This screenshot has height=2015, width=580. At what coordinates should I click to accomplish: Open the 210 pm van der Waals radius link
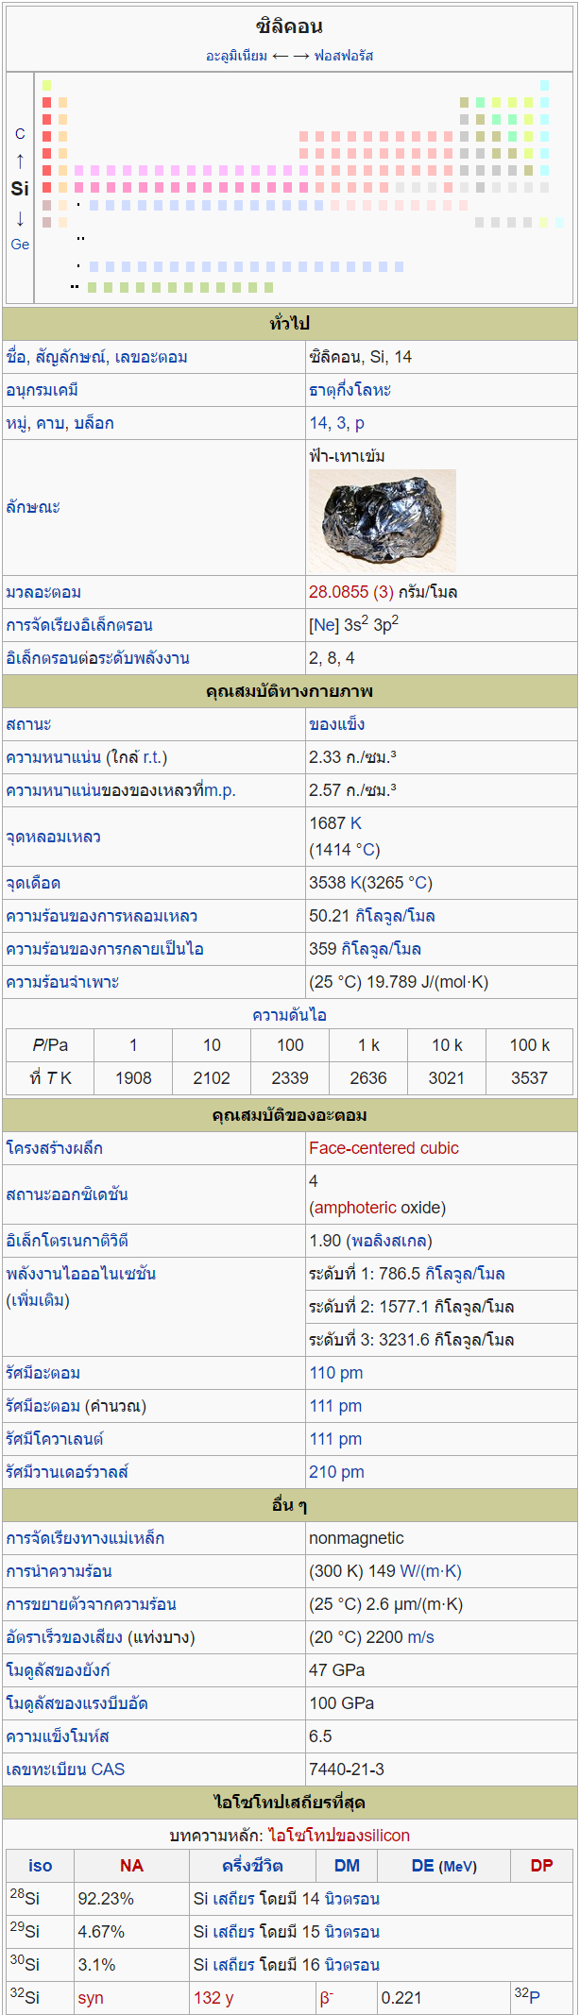(336, 1472)
